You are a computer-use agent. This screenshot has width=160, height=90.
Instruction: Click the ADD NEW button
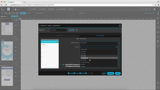click(72, 30)
